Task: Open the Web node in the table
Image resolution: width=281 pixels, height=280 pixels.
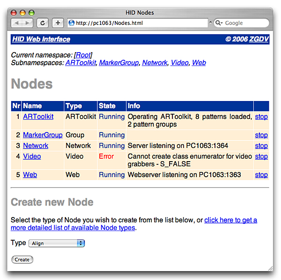Action: [x=30, y=175]
